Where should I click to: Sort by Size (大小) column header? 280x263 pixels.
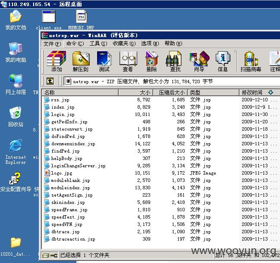[x=135, y=92]
